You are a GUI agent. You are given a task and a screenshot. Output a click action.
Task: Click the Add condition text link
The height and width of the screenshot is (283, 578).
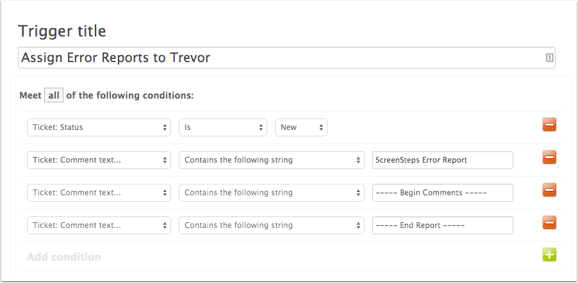click(x=64, y=257)
